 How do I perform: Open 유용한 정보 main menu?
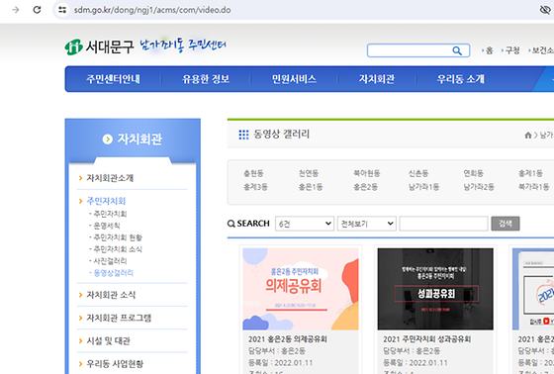tap(206, 79)
